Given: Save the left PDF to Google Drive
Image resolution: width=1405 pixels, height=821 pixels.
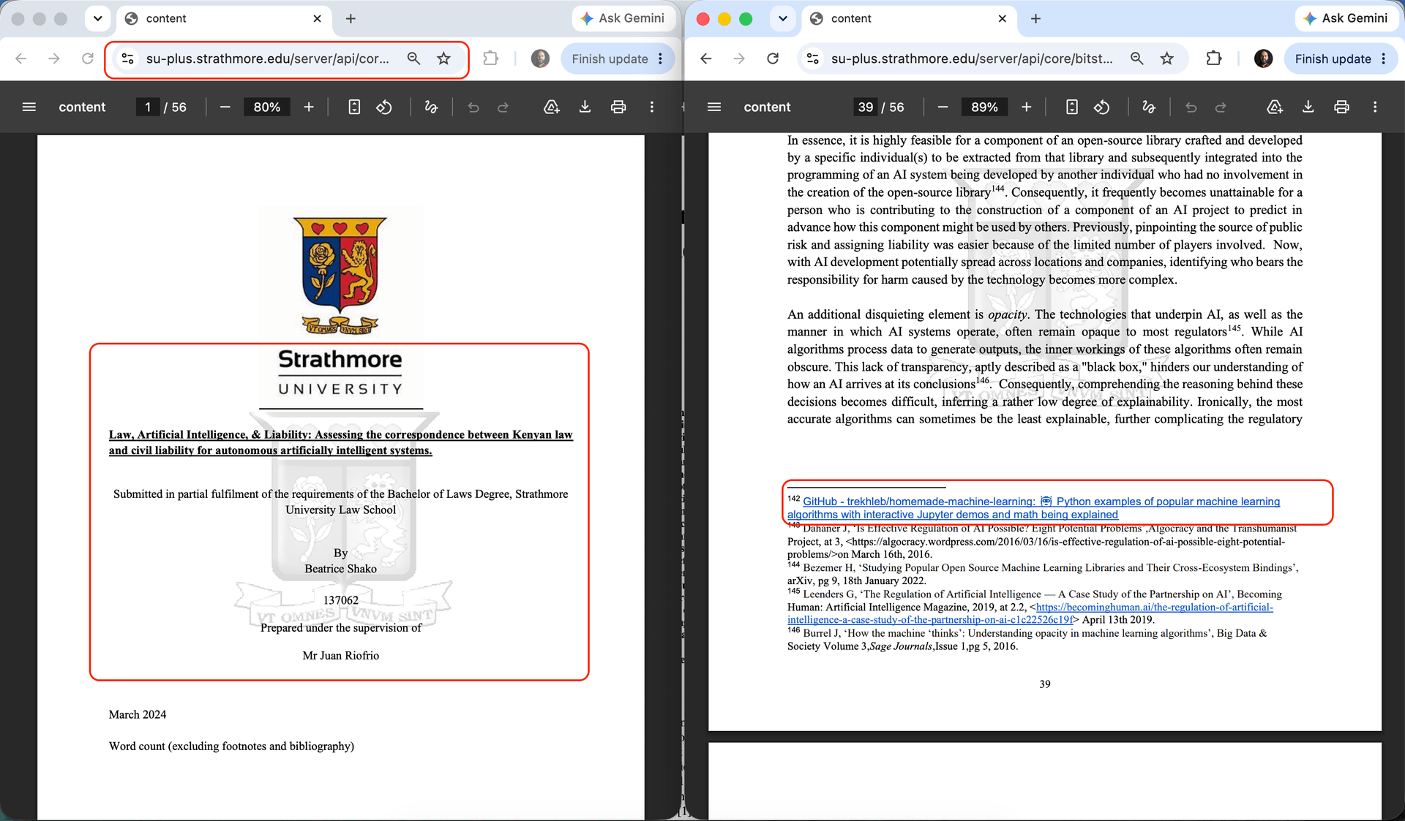Looking at the screenshot, I should (x=551, y=107).
